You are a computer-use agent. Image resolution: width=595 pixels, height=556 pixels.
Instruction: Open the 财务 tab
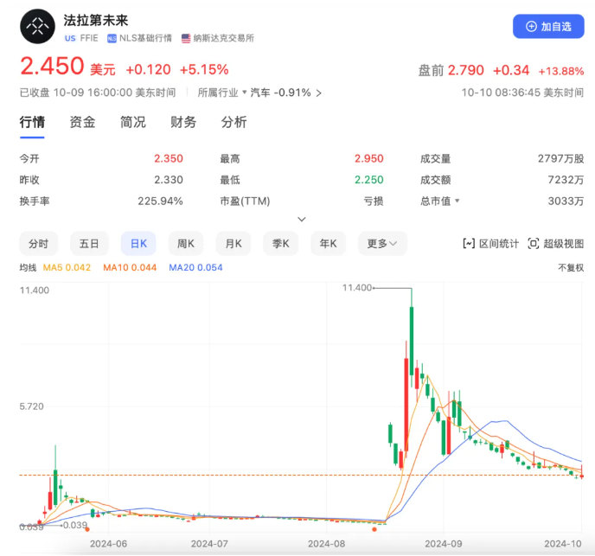[x=183, y=122]
